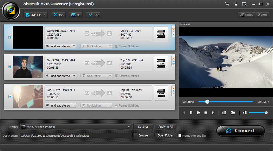
Task: Open the shopping cart purchase icon
Action: pos(227,4)
